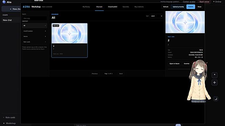Click the Online status indicator
The height and width of the screenshot is (126, 225).
tap(217, 2)
